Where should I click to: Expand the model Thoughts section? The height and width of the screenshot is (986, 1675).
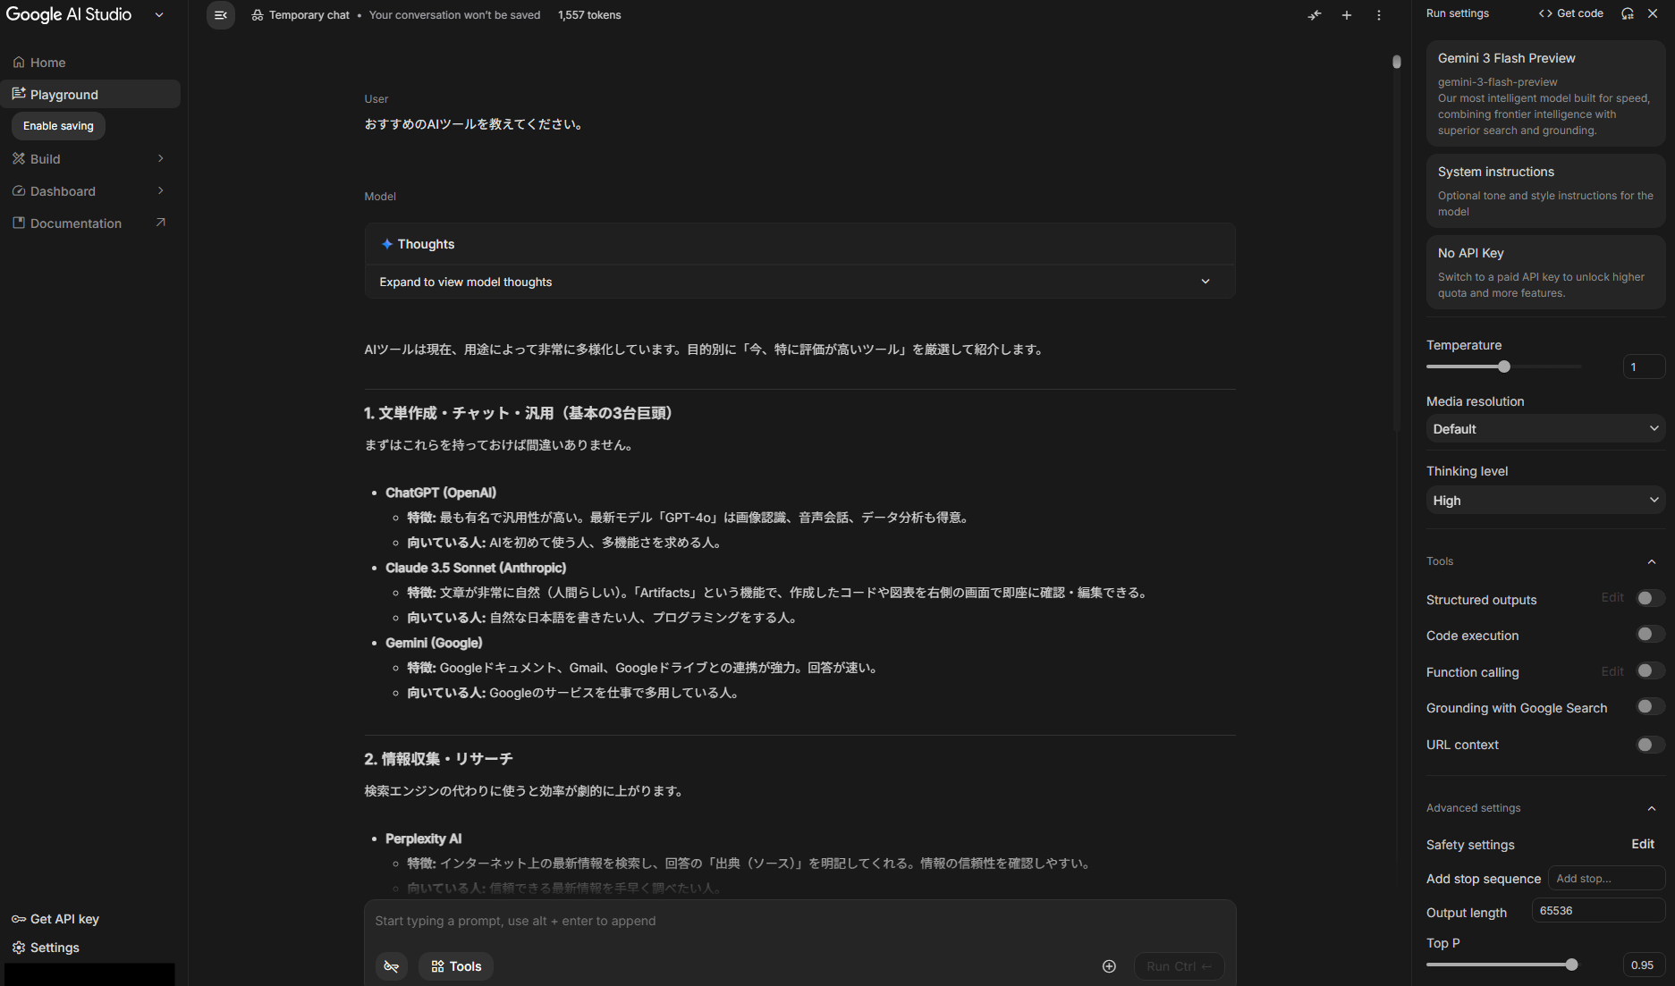[x=1205, y=282]
